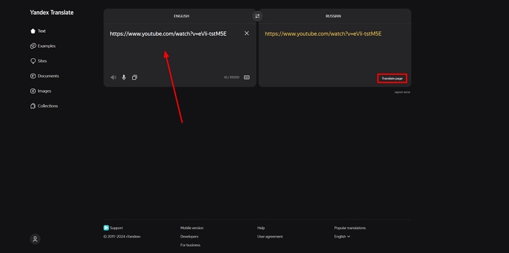This screenshot has width=509, height=253.
Task: Open the User agreement link
Action: tap(270, 236)
